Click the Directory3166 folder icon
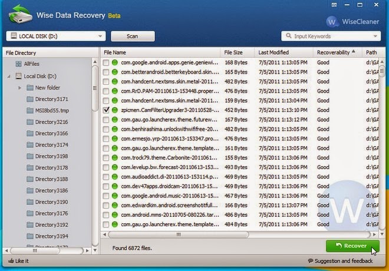This screenshot has width=389, height=271. tap(30, 133)
